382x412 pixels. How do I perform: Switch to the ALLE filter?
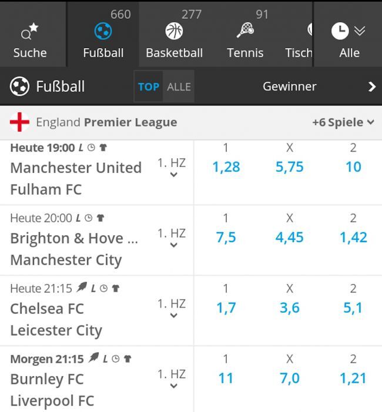coord(179,87)
